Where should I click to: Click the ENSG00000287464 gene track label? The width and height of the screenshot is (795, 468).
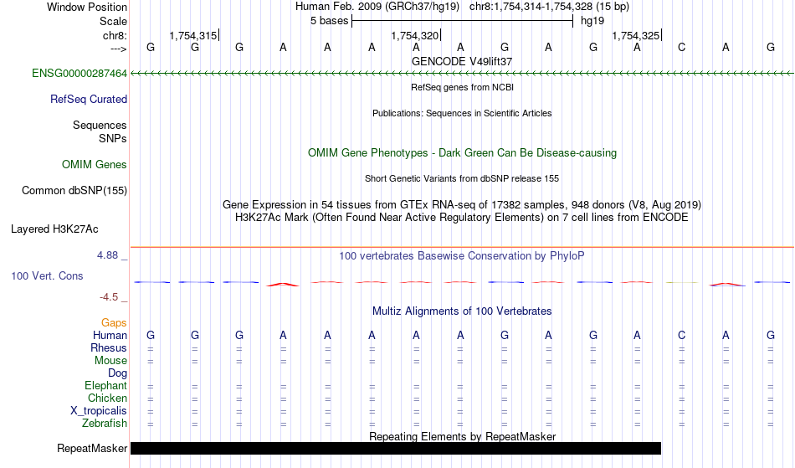(79, 74)
